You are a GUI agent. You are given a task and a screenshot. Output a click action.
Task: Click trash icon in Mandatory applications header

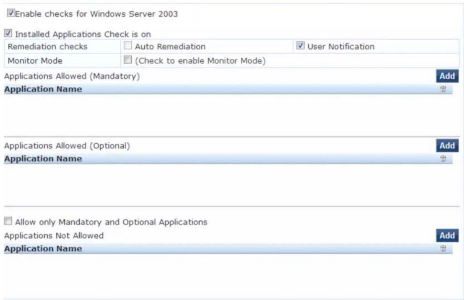(x=443, y=89)
